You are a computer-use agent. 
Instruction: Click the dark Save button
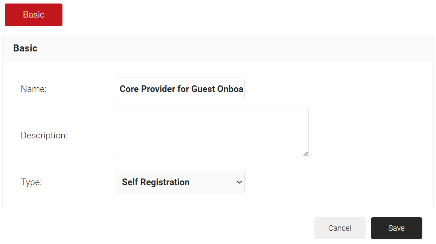pyautogui.click(x=396, y=228)
